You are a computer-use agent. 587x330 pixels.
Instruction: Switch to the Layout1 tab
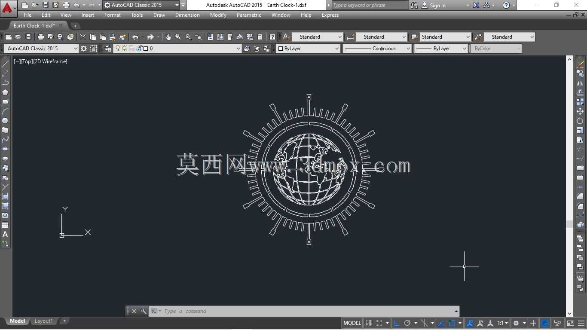tap(43, 321)
